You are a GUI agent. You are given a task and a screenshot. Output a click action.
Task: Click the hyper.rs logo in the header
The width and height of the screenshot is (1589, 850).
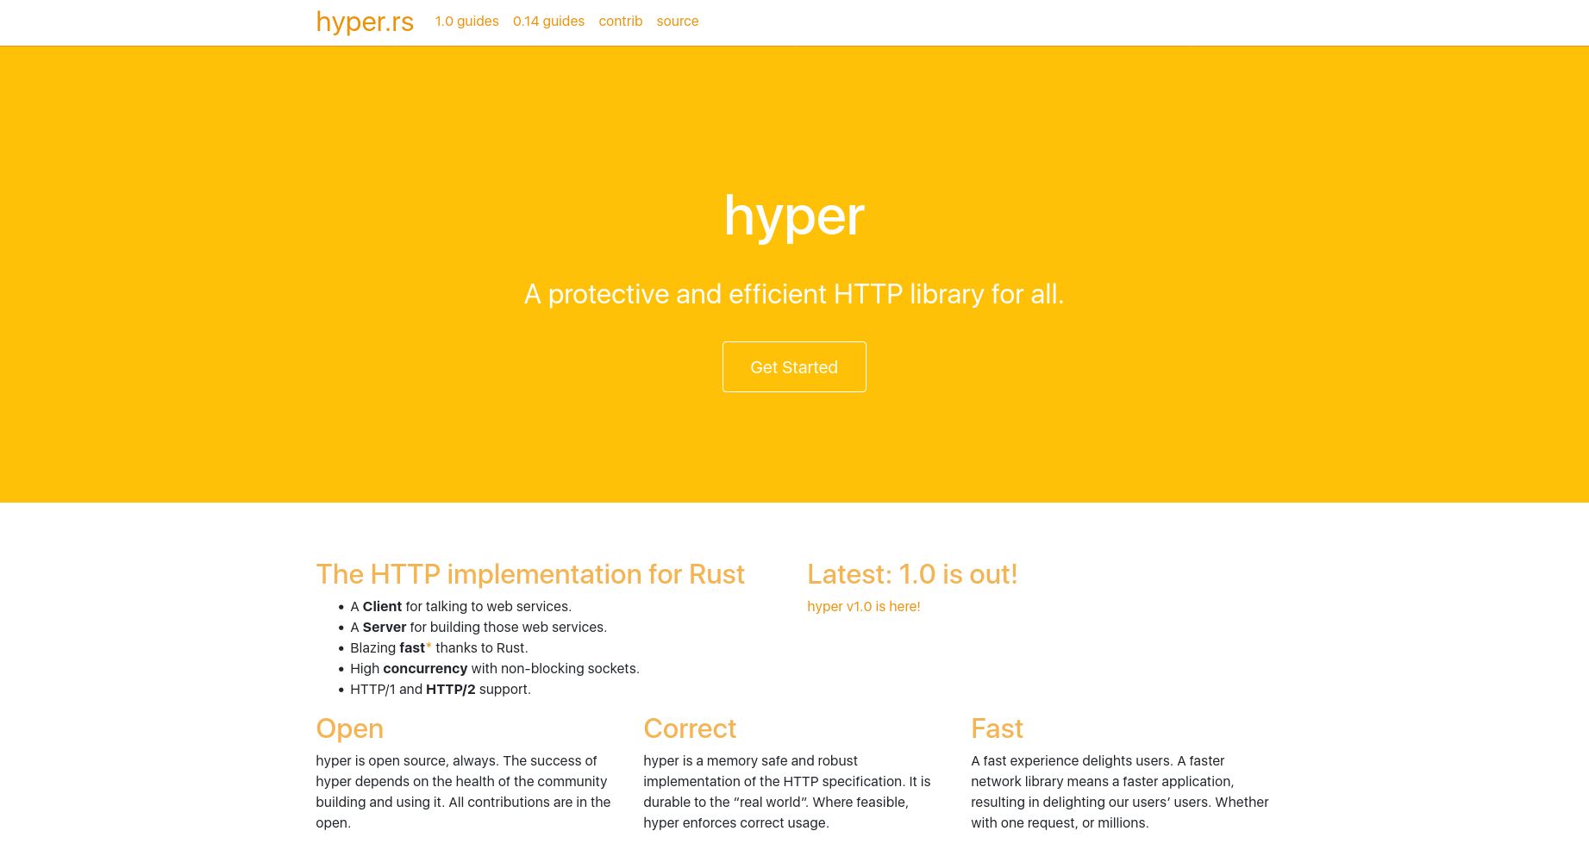pyautogui.click(x=364, y=22)
